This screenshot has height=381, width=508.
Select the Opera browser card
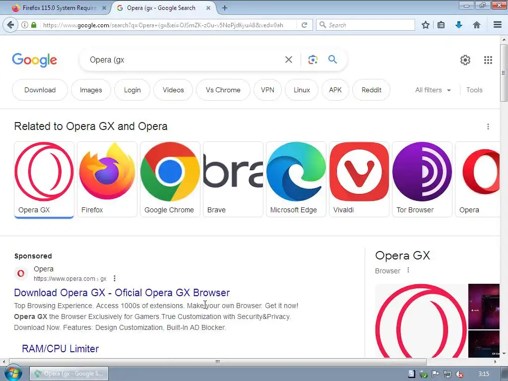click(x=478, y=180)
